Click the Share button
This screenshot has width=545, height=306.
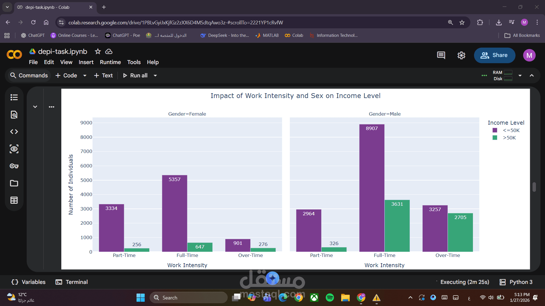point(494,55)
